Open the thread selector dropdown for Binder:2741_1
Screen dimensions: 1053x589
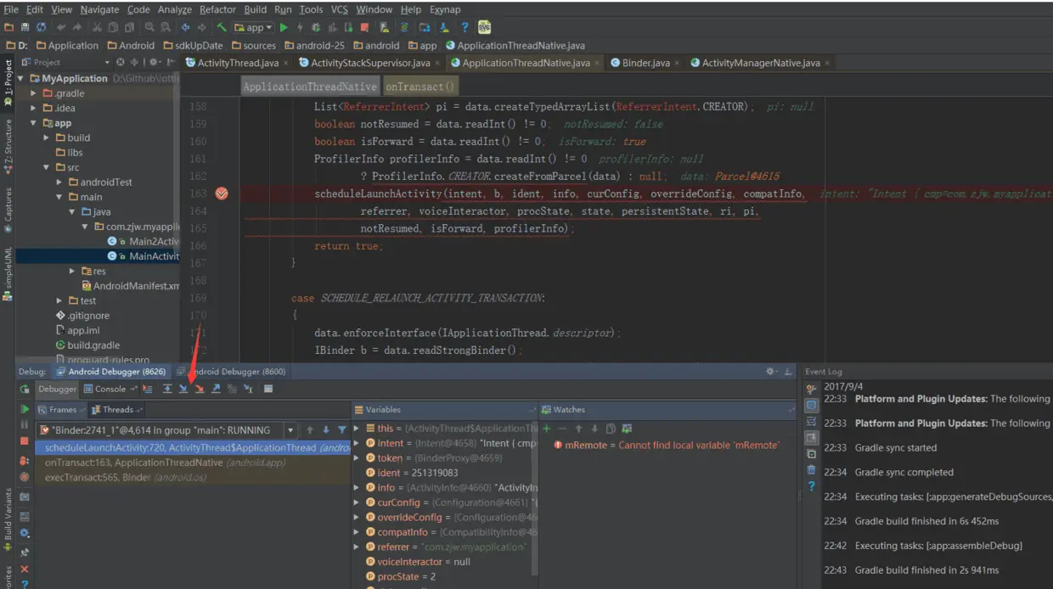pos(290,430)
